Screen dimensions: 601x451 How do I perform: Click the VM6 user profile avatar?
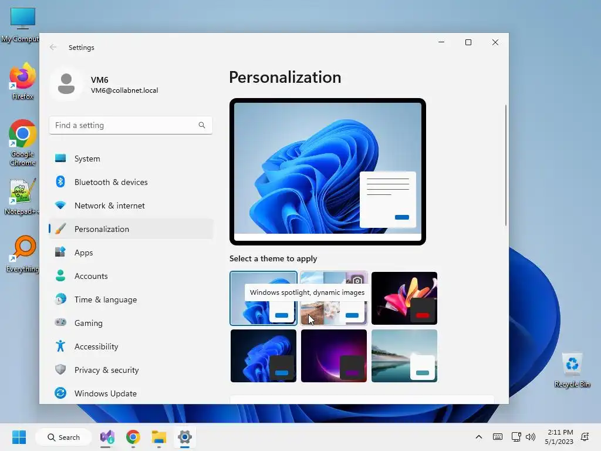[x=66, y=84]
